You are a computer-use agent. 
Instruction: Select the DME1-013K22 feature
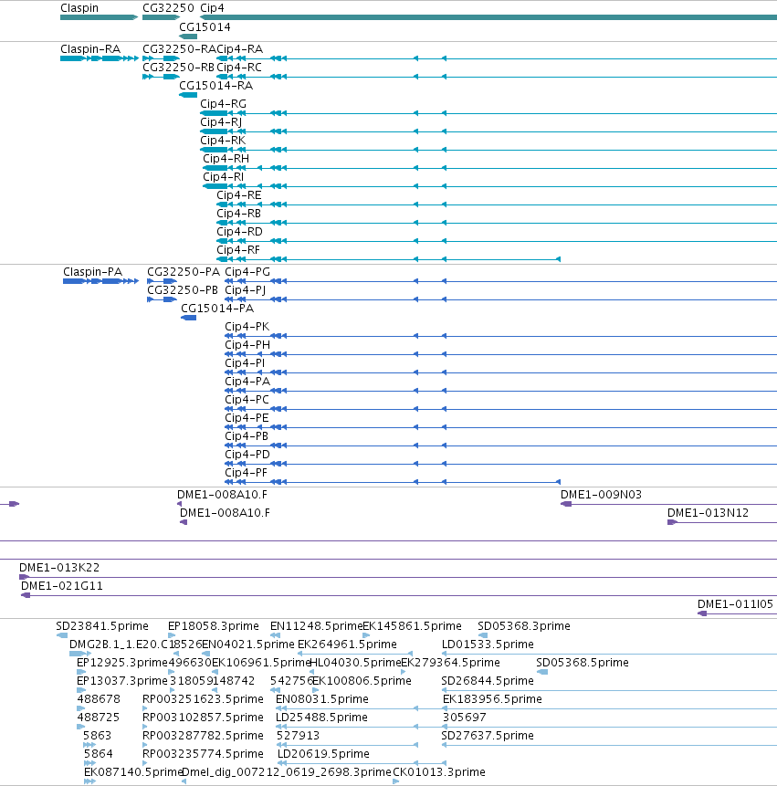(398, 578)
